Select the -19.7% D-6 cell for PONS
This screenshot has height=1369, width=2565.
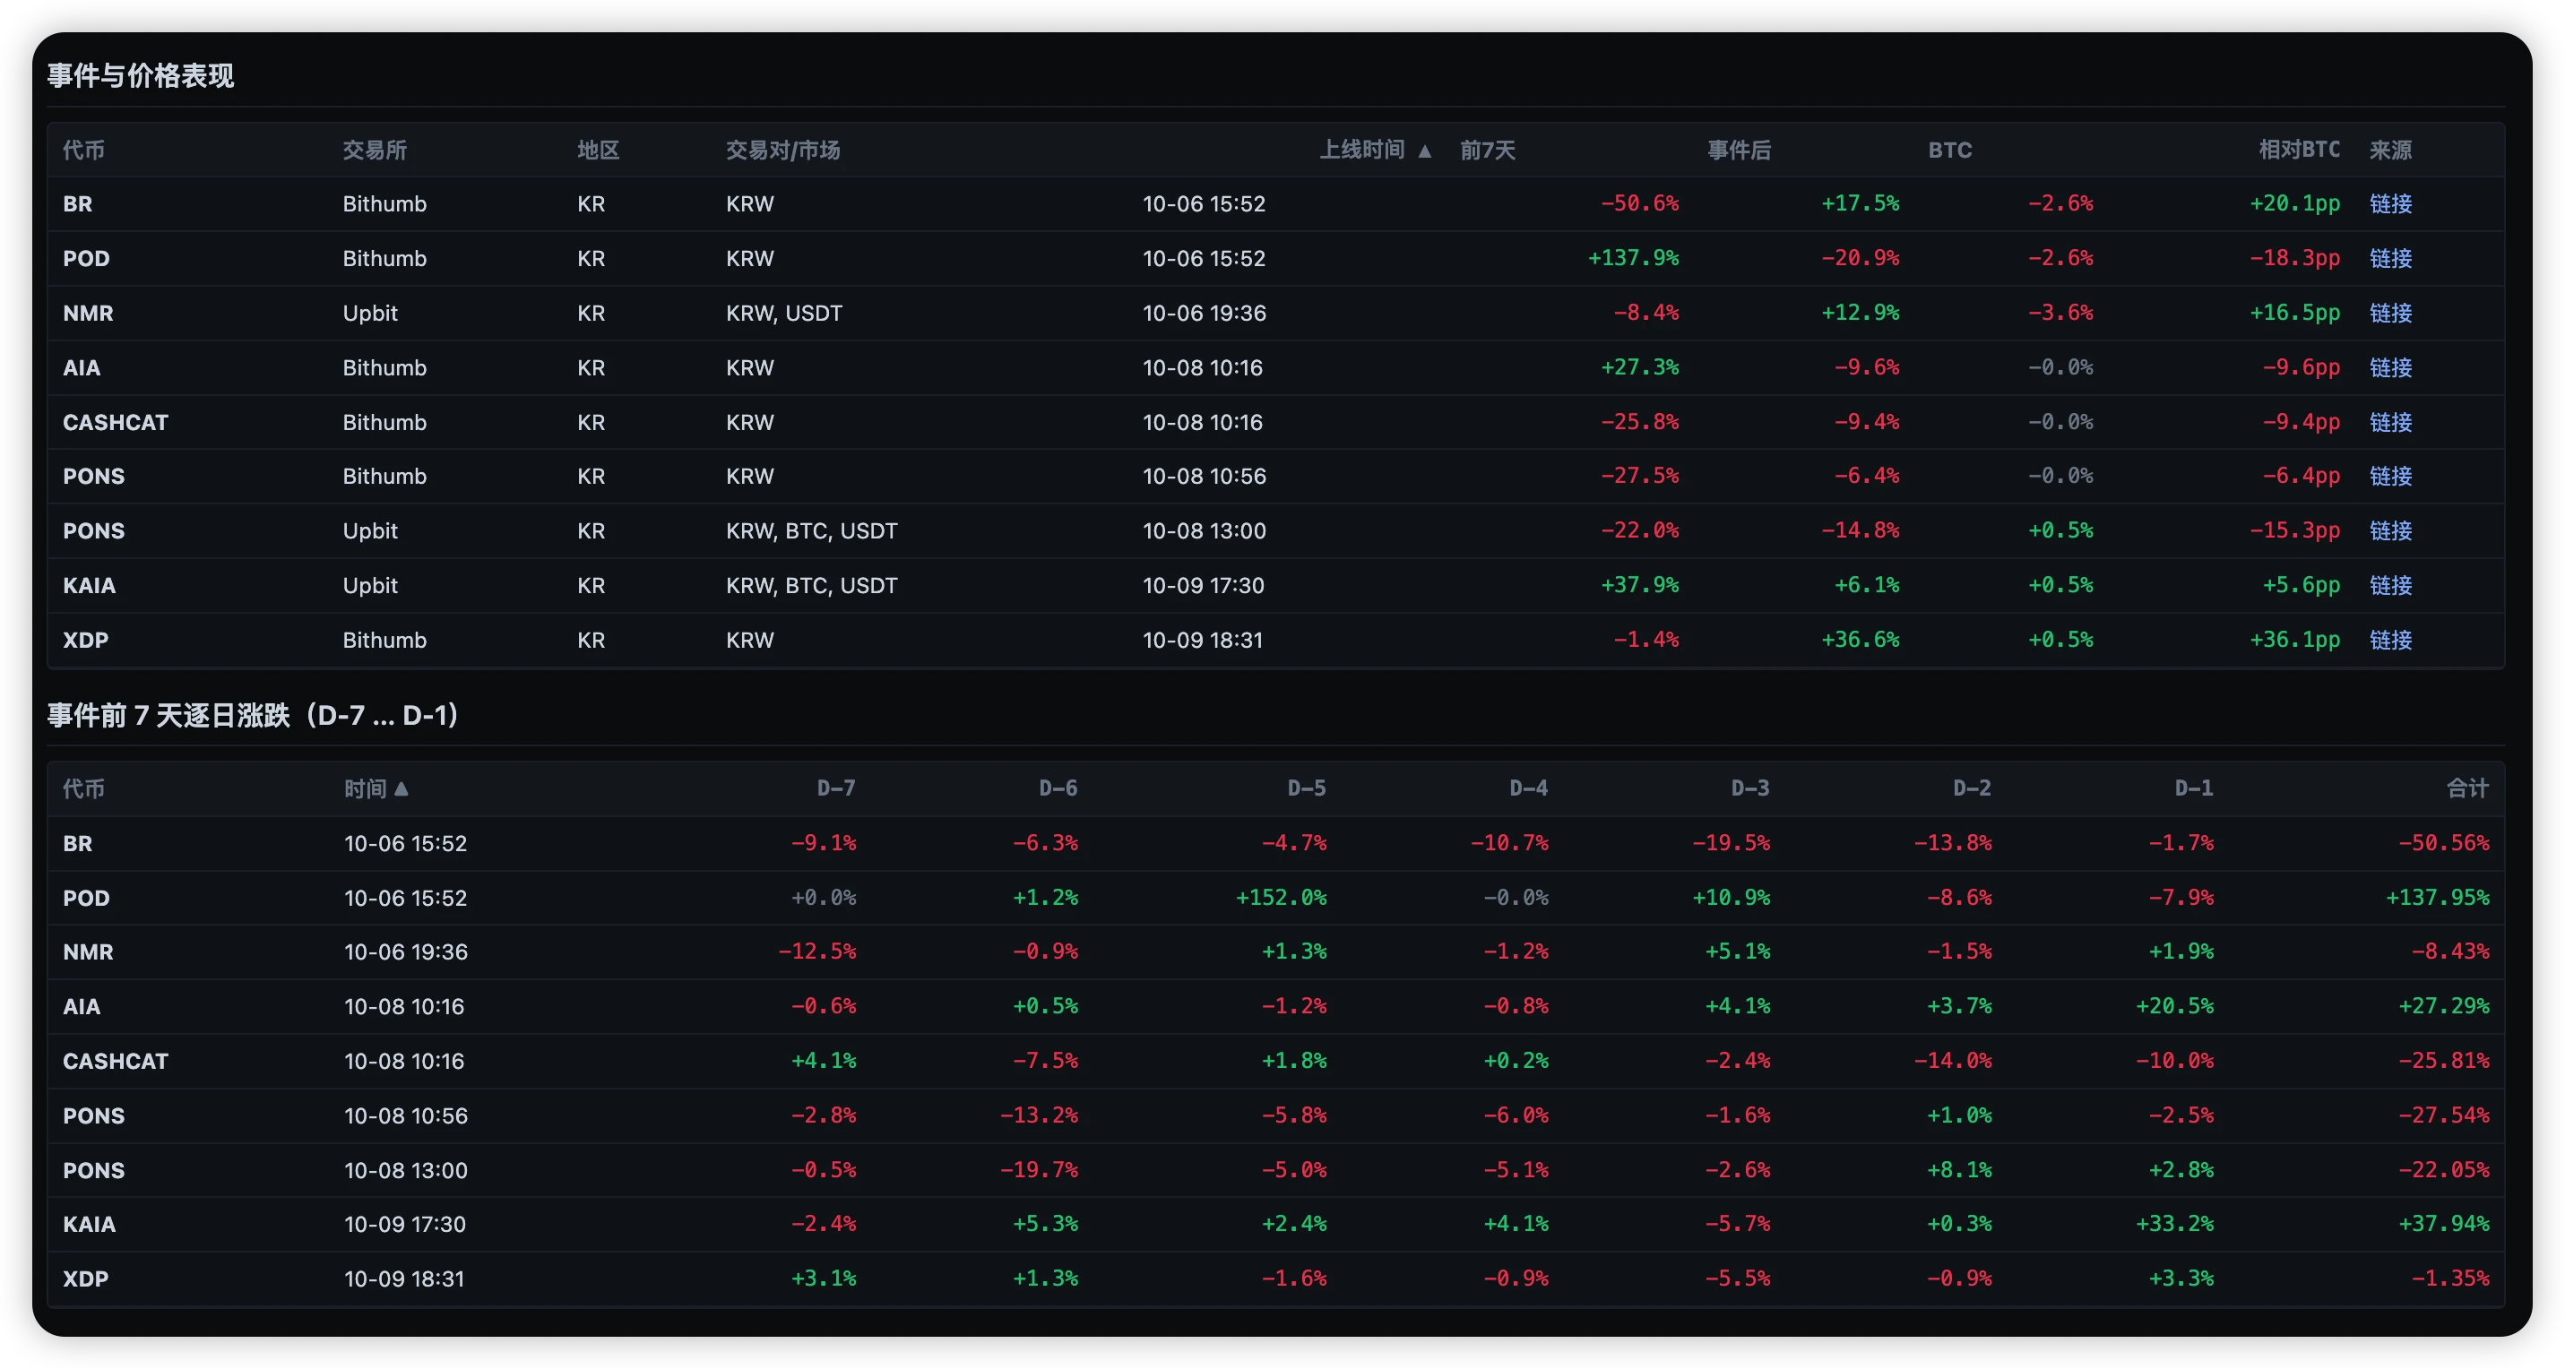[1039, 1170]
